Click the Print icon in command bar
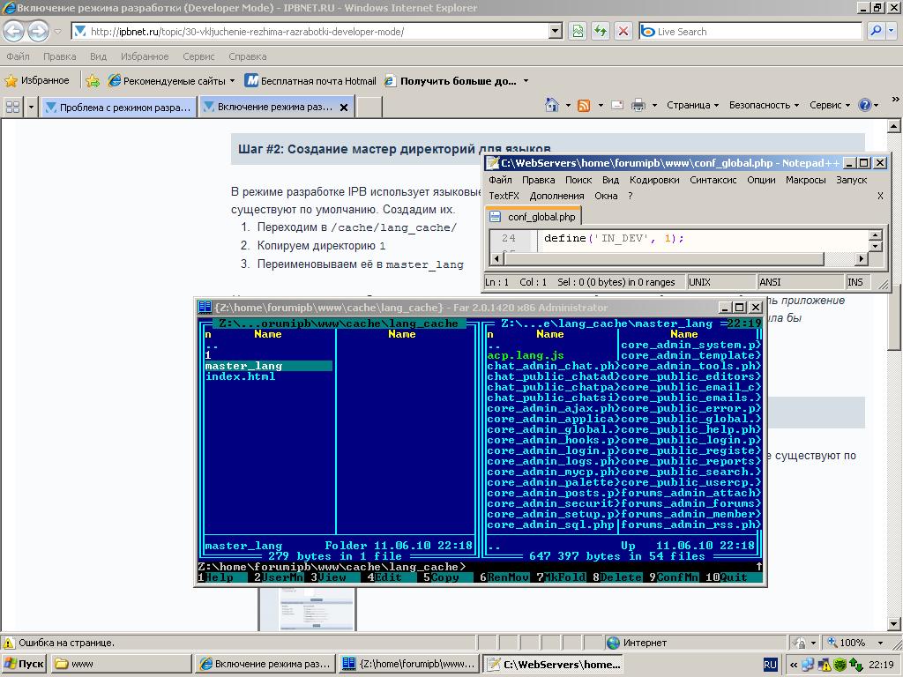The image size is (903, 677). (x=638, y=106)
